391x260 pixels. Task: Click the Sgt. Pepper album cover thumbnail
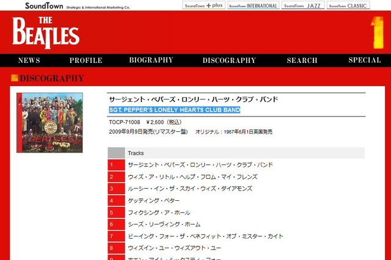[x=49, y=123]
